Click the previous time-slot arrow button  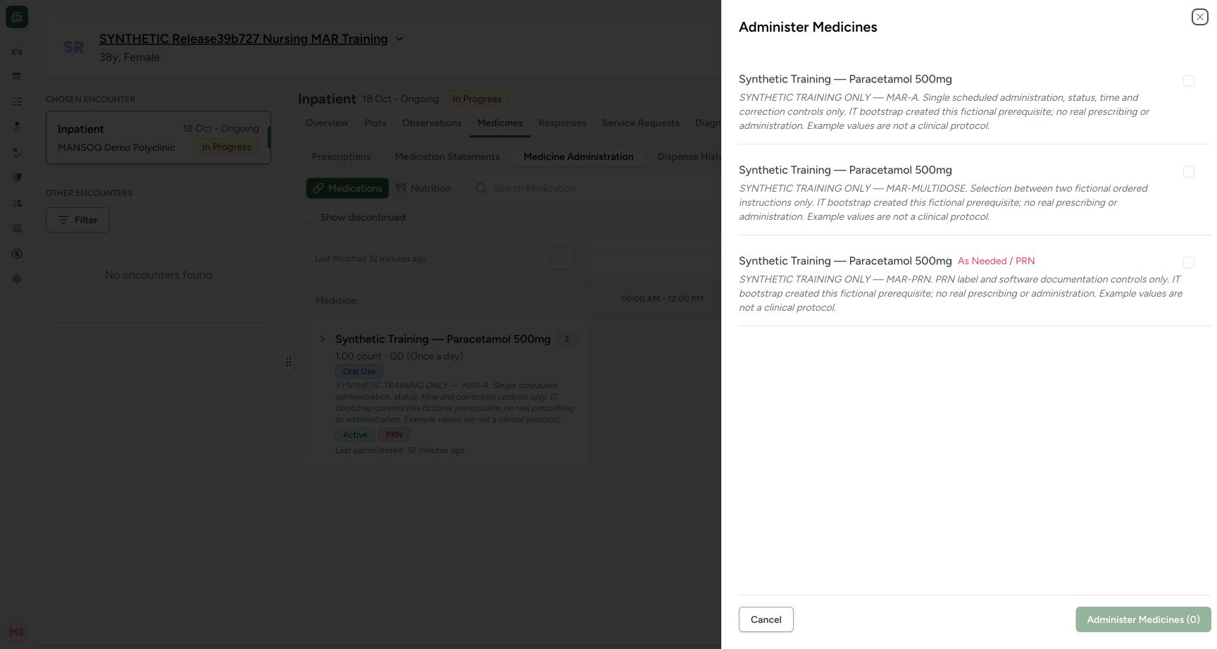[x=562, y=259]
